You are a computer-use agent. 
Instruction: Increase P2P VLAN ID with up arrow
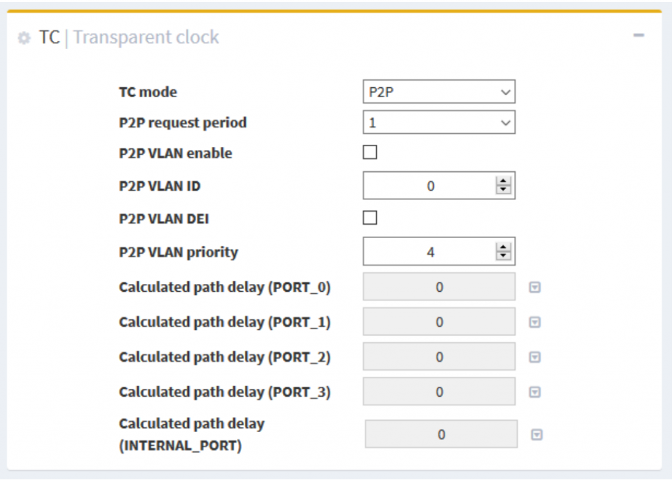pyautogui.click(x=503, y=182)
